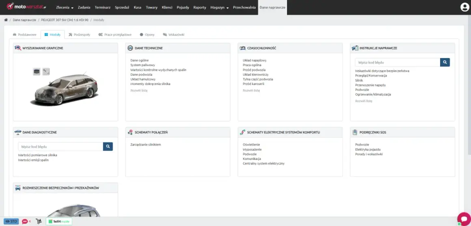The image size is (471, 226).
Task: Expand the Zlecenia dropdown menu
Action: tap(65, 7)
